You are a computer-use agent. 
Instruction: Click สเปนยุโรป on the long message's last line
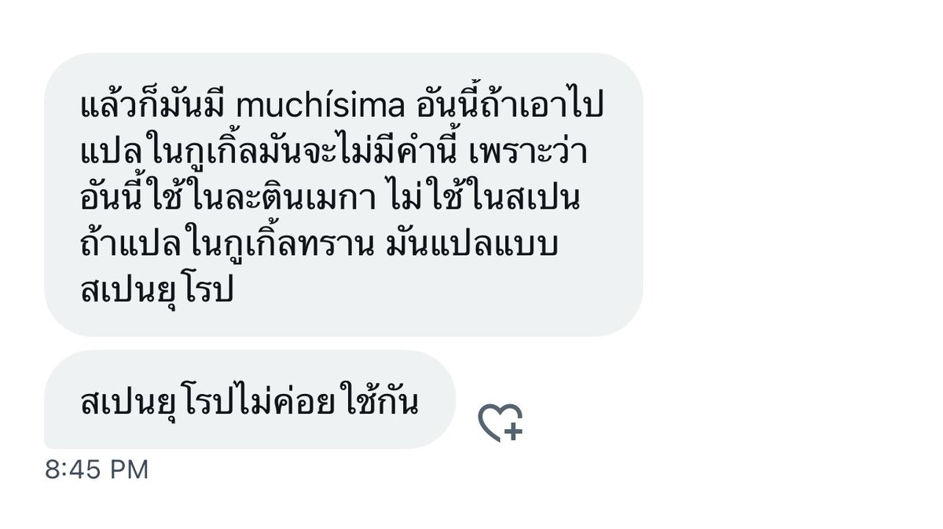click(157, 292)
